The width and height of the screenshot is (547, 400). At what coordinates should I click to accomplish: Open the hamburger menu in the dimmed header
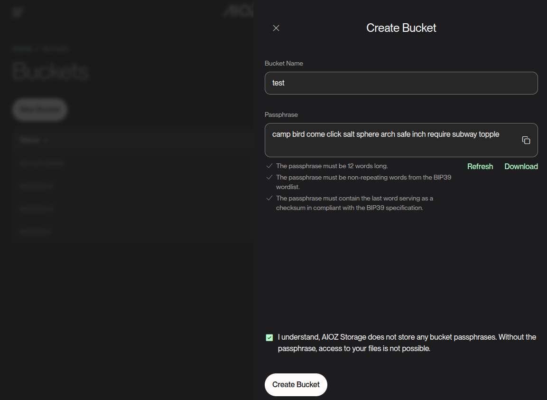[18, 12]
